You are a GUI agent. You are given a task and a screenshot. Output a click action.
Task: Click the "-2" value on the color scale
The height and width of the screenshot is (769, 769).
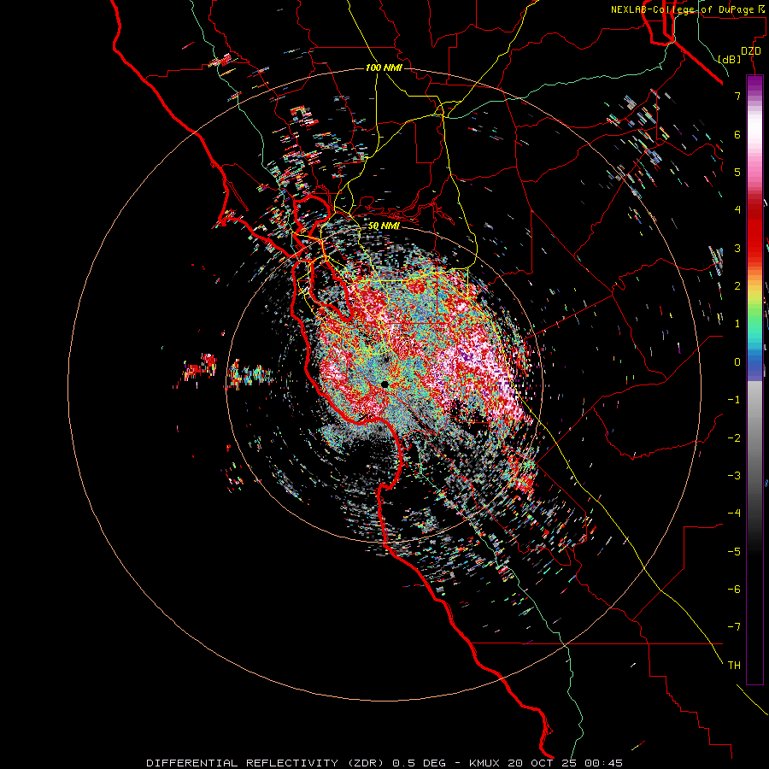click(x=734, y=438)
